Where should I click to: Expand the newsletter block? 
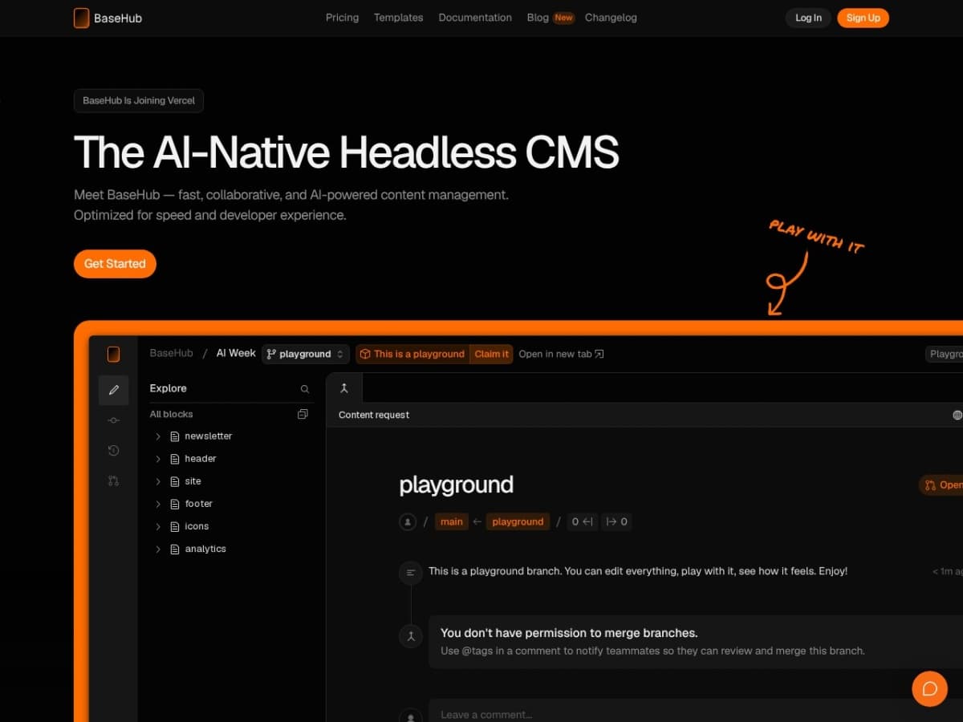click(158, 436)
